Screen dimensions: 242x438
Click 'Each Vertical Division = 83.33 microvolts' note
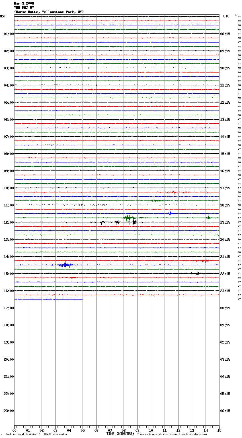(x=36, y=434)
